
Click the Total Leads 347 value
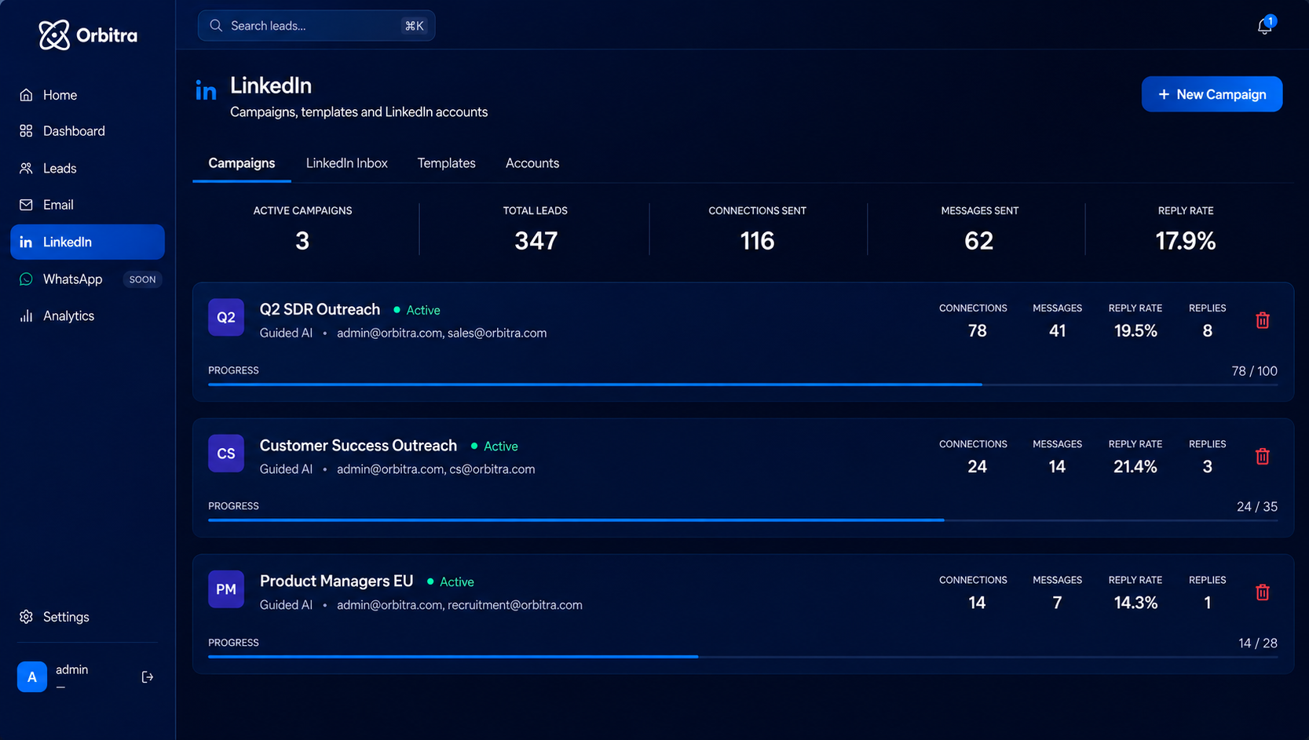click(x=536, y=241)
